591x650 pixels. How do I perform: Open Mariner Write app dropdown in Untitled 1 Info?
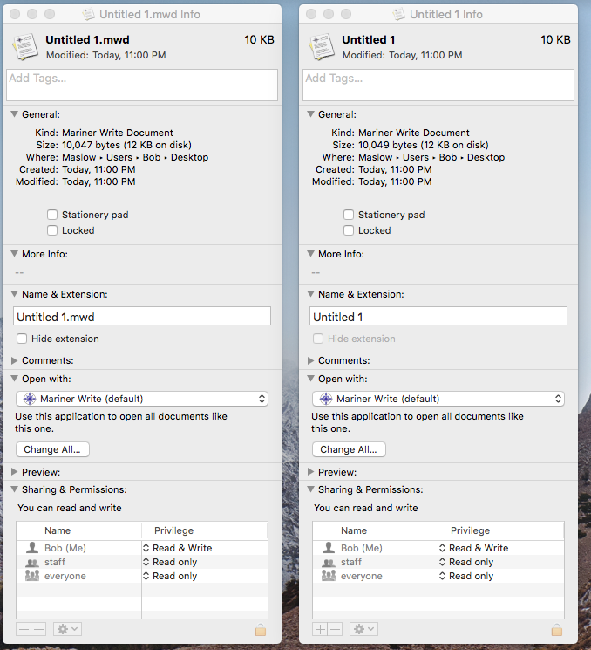(438, 399)
